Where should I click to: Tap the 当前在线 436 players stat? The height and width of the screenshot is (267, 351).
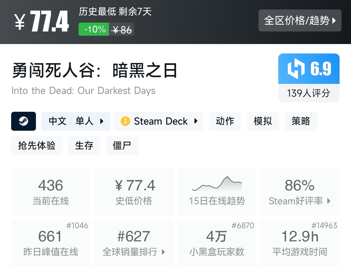(x=51, y=192)
